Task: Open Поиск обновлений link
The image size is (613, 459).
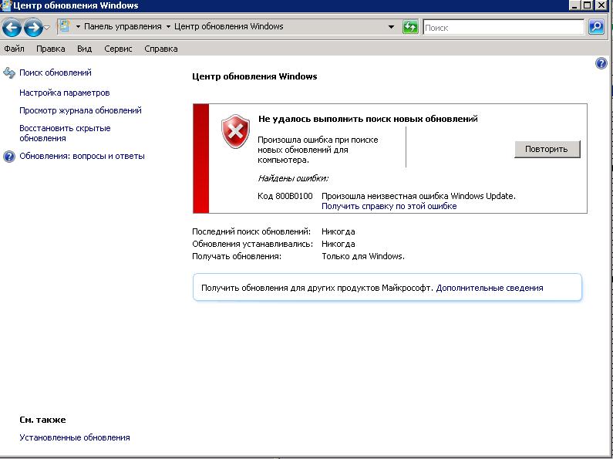Action: tap(56, 73)
